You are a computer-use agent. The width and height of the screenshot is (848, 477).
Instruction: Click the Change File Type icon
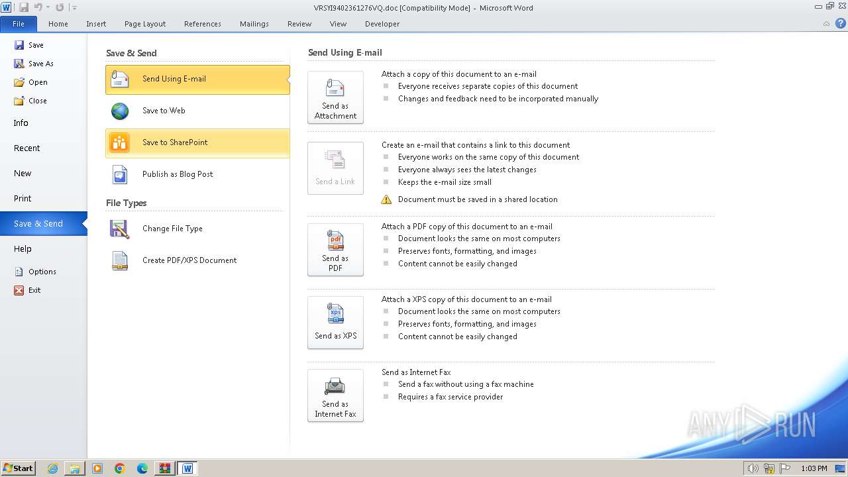tap(120, 229)
